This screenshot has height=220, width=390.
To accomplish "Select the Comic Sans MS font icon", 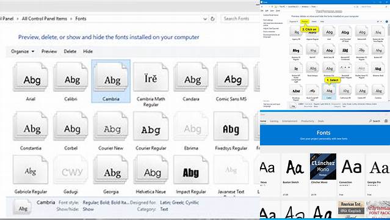I will tap(231, 77).
